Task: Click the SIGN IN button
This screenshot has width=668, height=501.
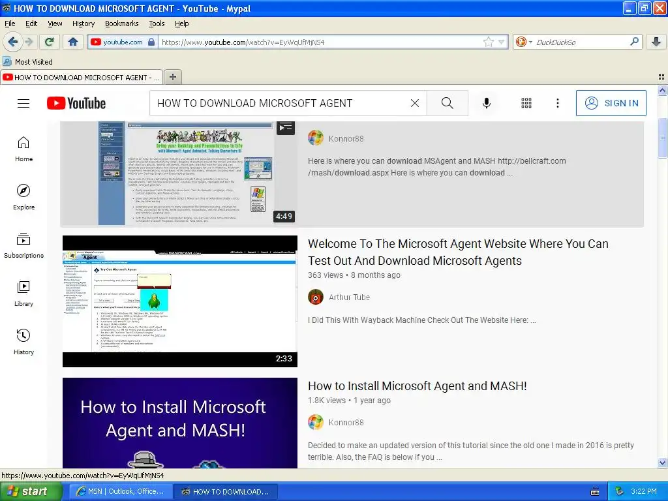Action: 611,103
